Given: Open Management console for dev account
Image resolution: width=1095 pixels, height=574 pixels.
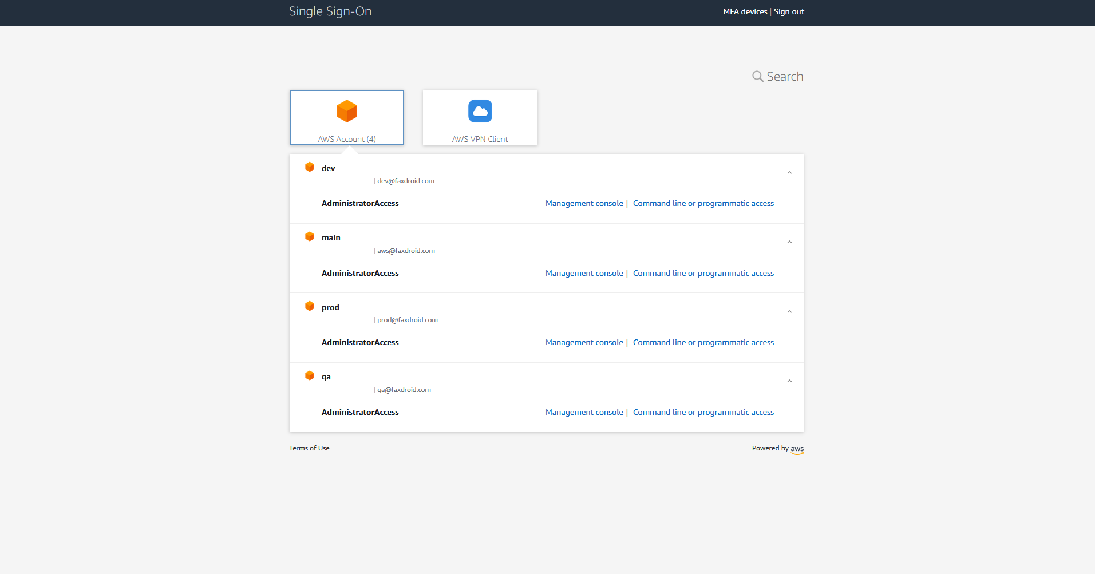Looking at the screenshot, I should pos(584,203).
